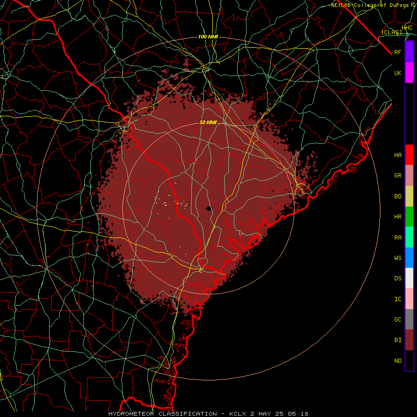Image resolution: width=417 pixels, height=417 pixels.
Task: Click the white DS legend swatch
Action: click(409, 278)
